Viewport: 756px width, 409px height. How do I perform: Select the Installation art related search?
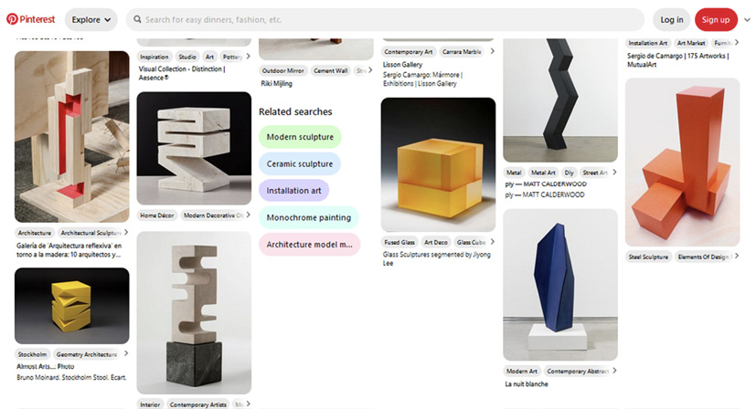point(293,191)
